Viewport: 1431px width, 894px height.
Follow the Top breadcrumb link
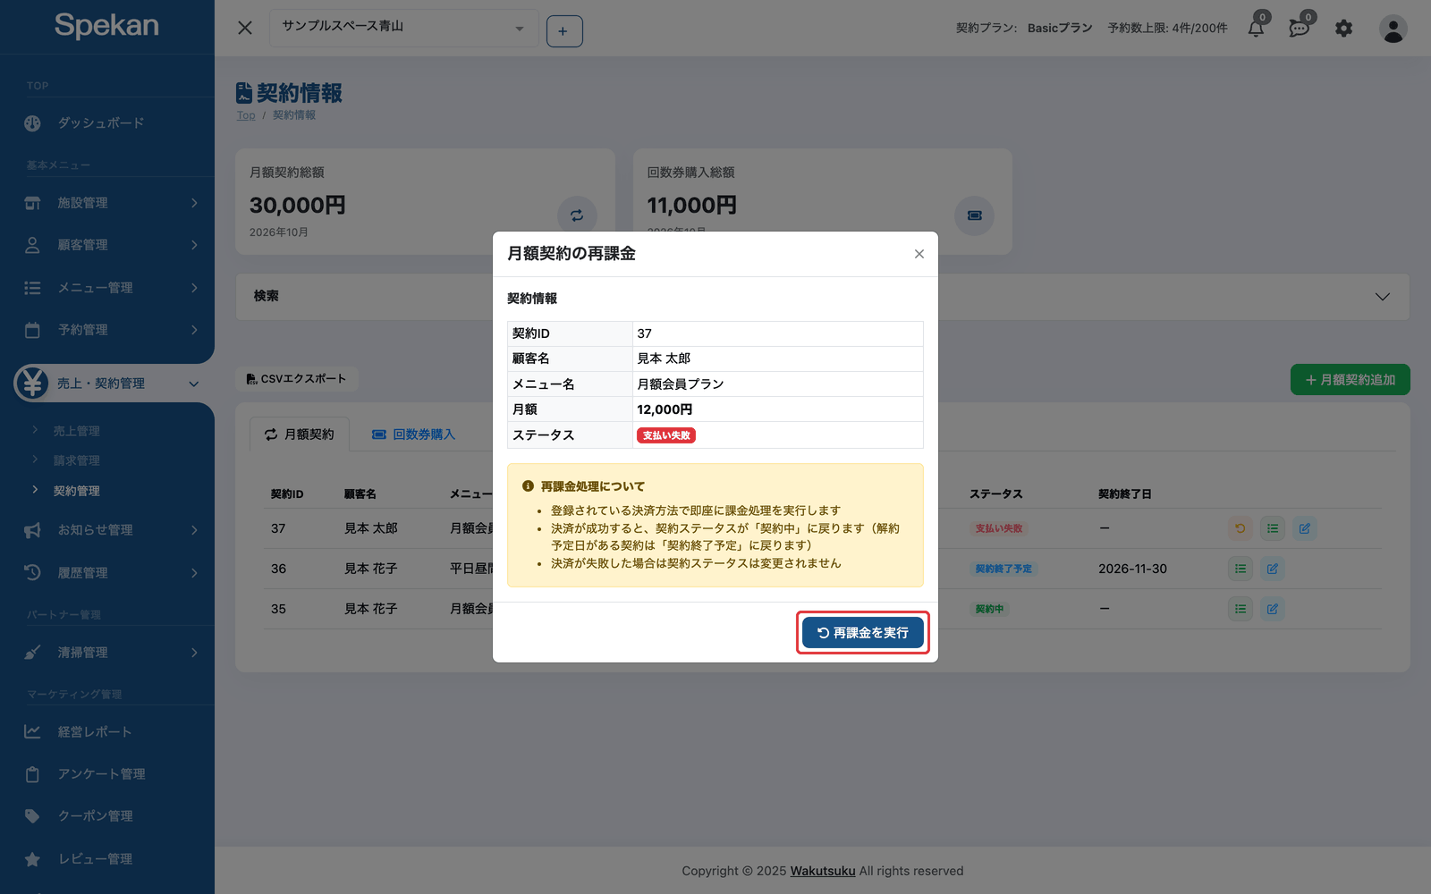pos(246,115)
